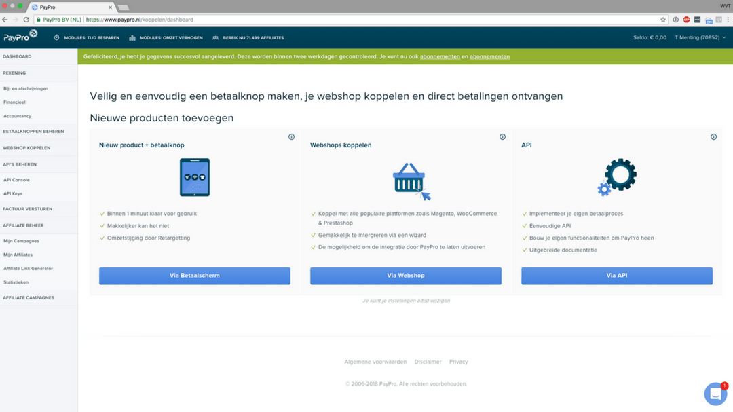This screenshot has height=412, width=733.
Task: Click chart icon next to Modules: Omzet verhogen
Action: click(132, 37)
